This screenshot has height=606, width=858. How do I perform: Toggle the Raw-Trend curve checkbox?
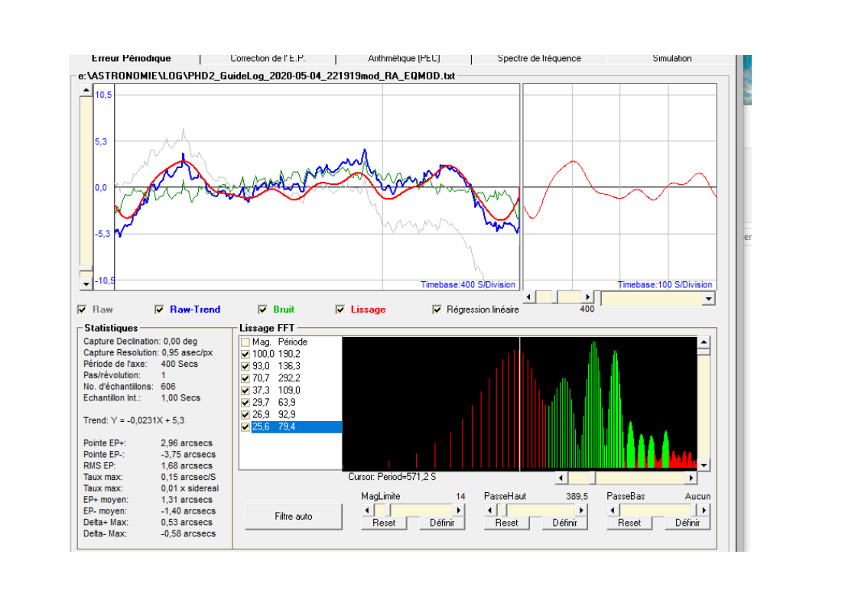[x=159, y=309]
